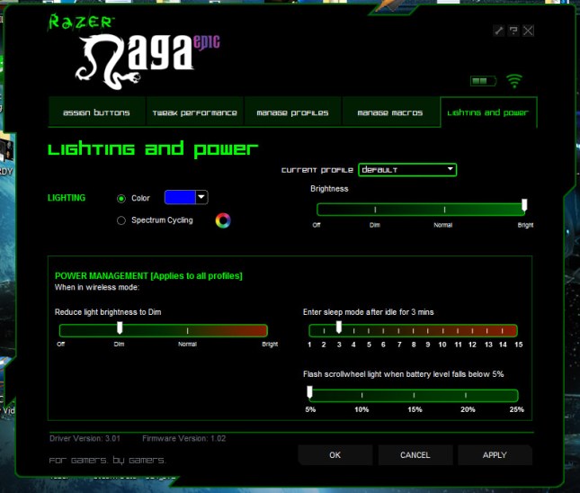580x493 pixels.
Task: Enable Spectrum Cycling lighting mode
Action: coord(121,220)
